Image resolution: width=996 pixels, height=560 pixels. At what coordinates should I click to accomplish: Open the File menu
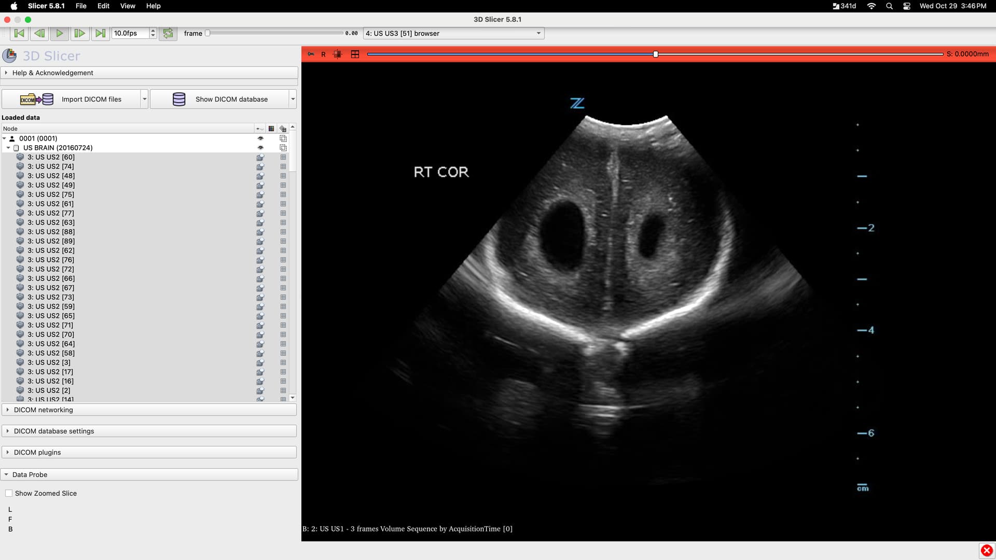click(81, 6)
